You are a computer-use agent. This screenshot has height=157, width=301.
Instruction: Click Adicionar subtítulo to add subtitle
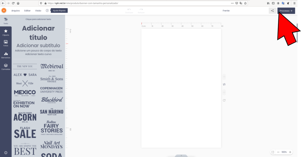(38, 45)
